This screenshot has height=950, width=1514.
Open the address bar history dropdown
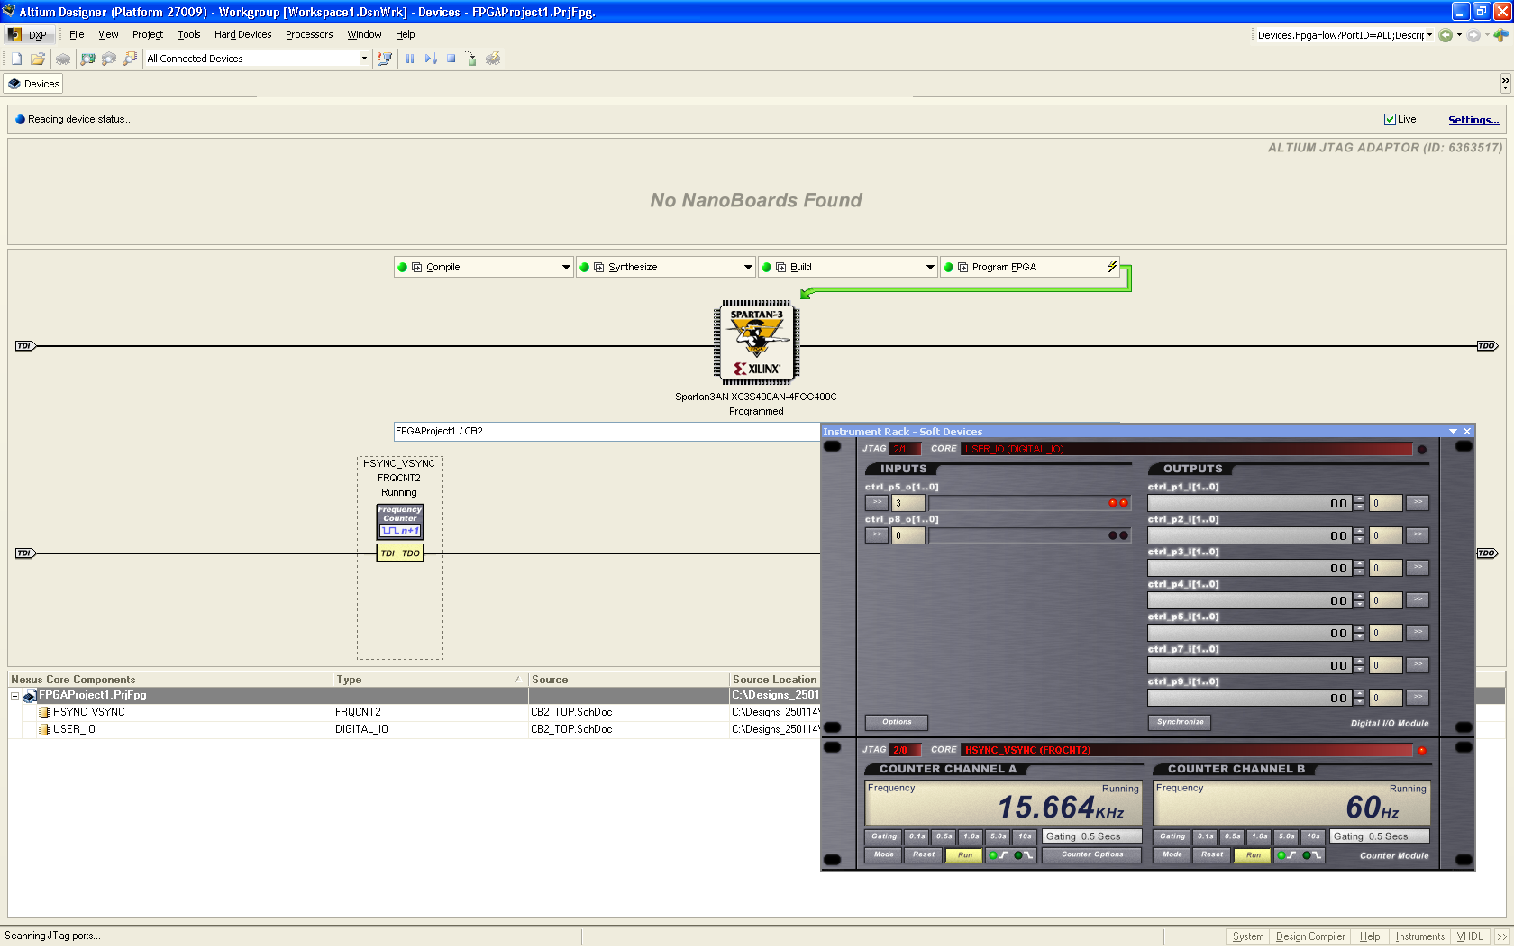pos(1429,35)
